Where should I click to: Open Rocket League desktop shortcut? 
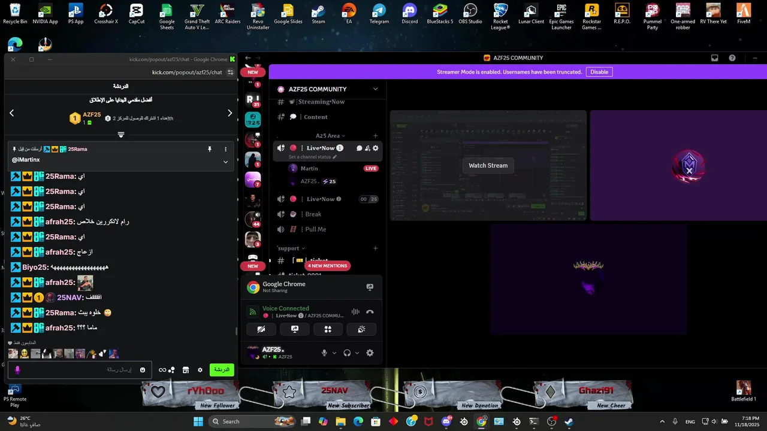click(500, 16)
